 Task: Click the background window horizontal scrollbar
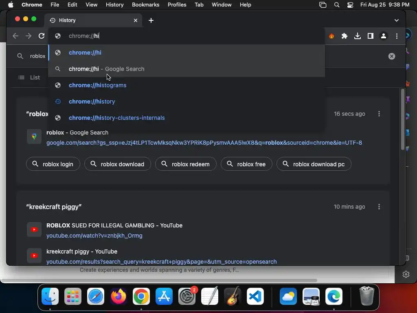click(x=159, y=280)
